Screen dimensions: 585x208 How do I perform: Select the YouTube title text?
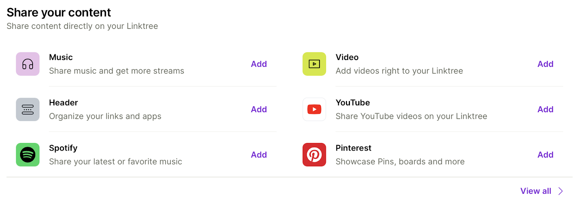click(x=352, y=103)
